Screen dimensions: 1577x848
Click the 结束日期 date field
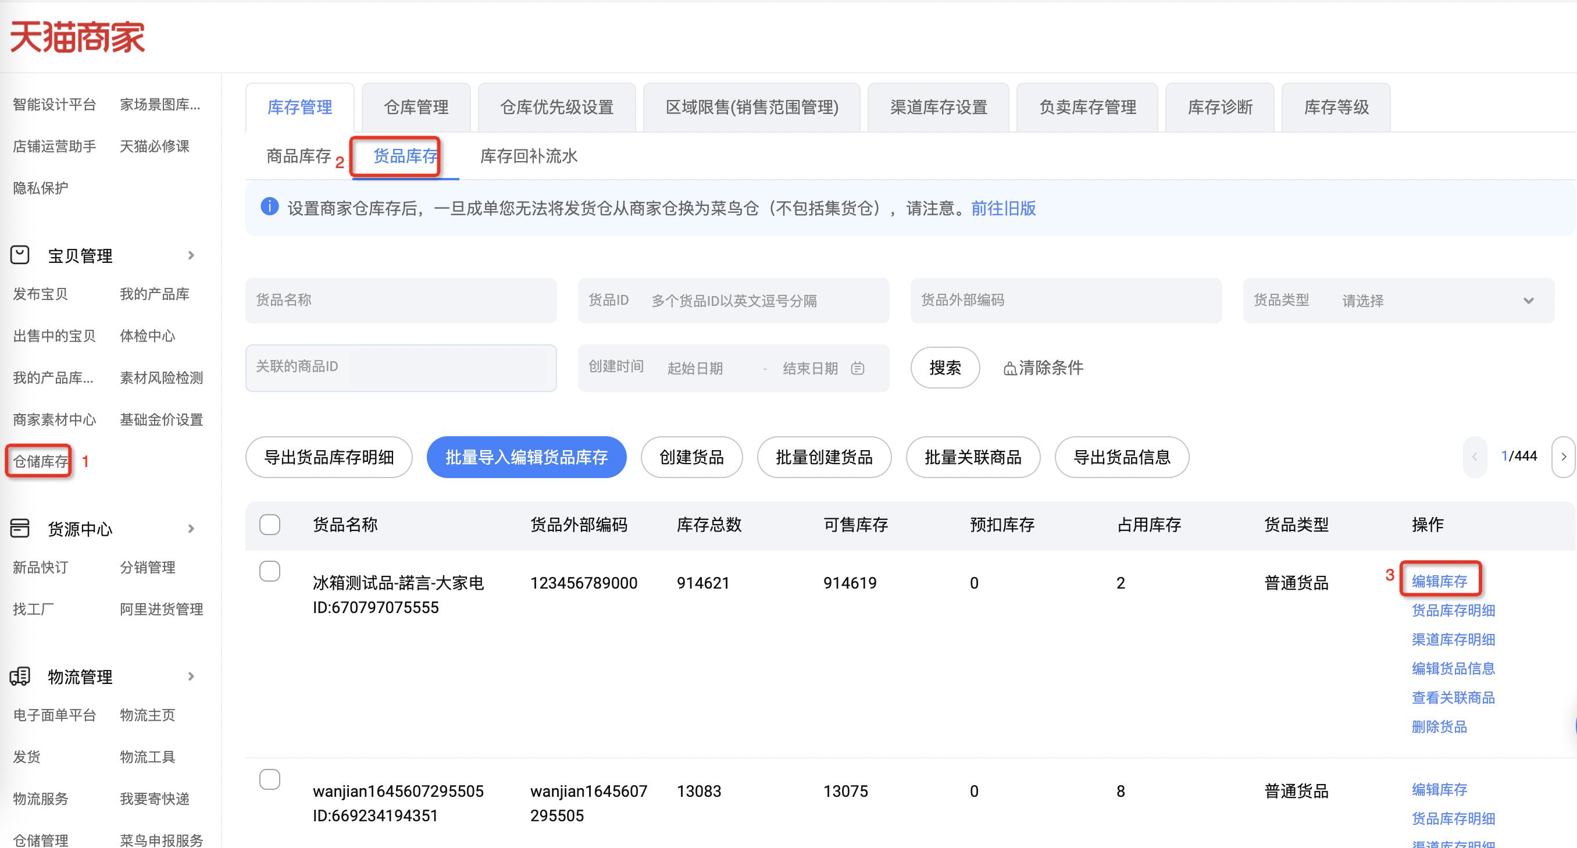point(810,369)
